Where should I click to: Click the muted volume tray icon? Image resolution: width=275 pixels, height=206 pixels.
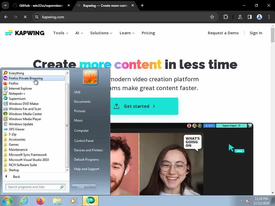[248, 201]
